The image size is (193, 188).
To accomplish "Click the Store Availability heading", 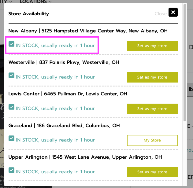I will point(28,14).
